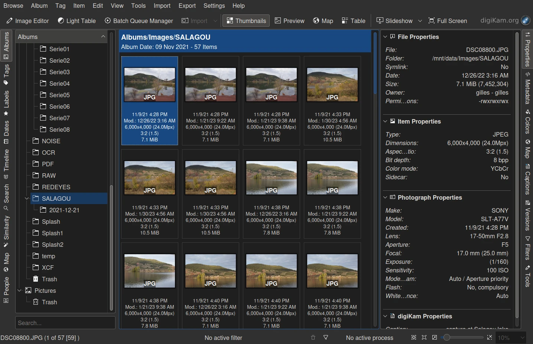Click the filter funnel icon in status bar
This screenshot has height=344, width=533.
coord(326,338)
